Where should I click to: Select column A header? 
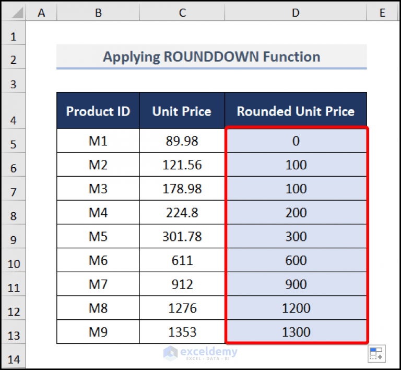pyautogui.click(x=41, y=13)
